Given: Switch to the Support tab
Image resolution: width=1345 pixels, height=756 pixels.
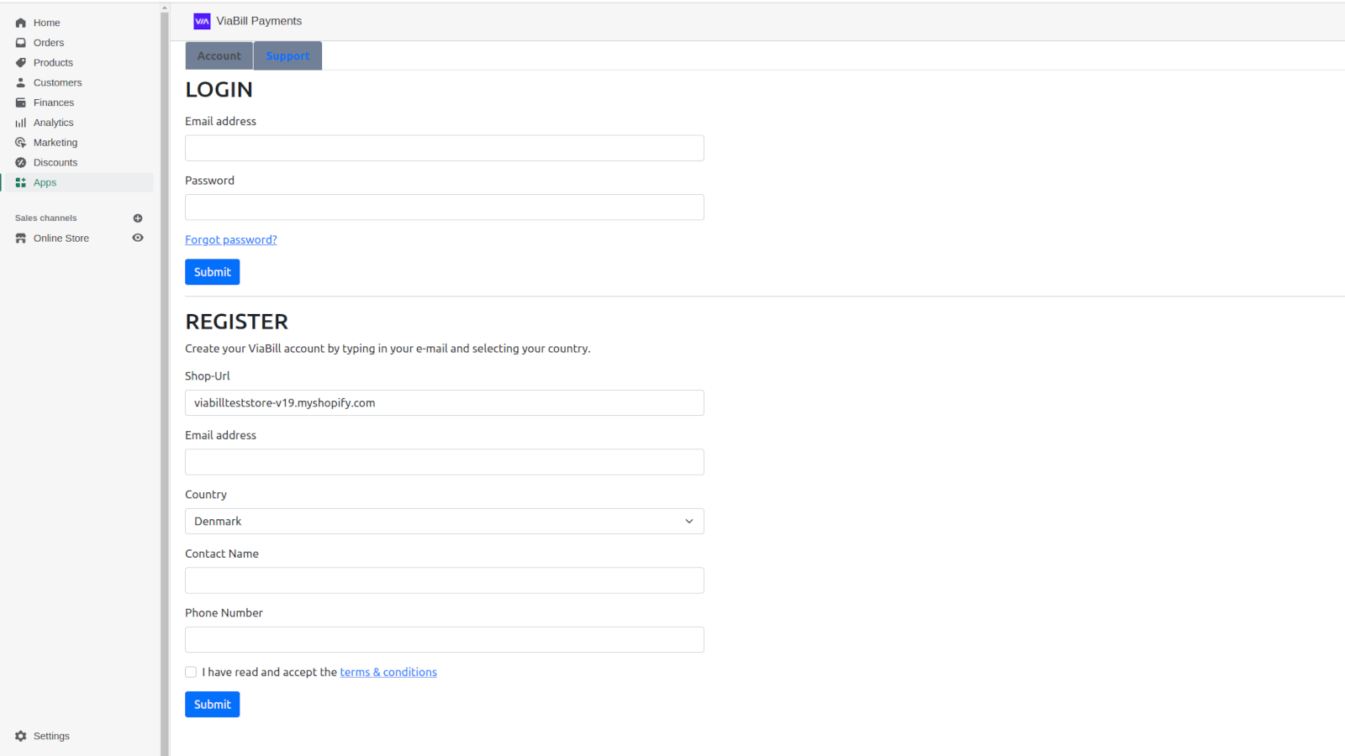Looking at the screenshot, I should [x=288, y=55].
